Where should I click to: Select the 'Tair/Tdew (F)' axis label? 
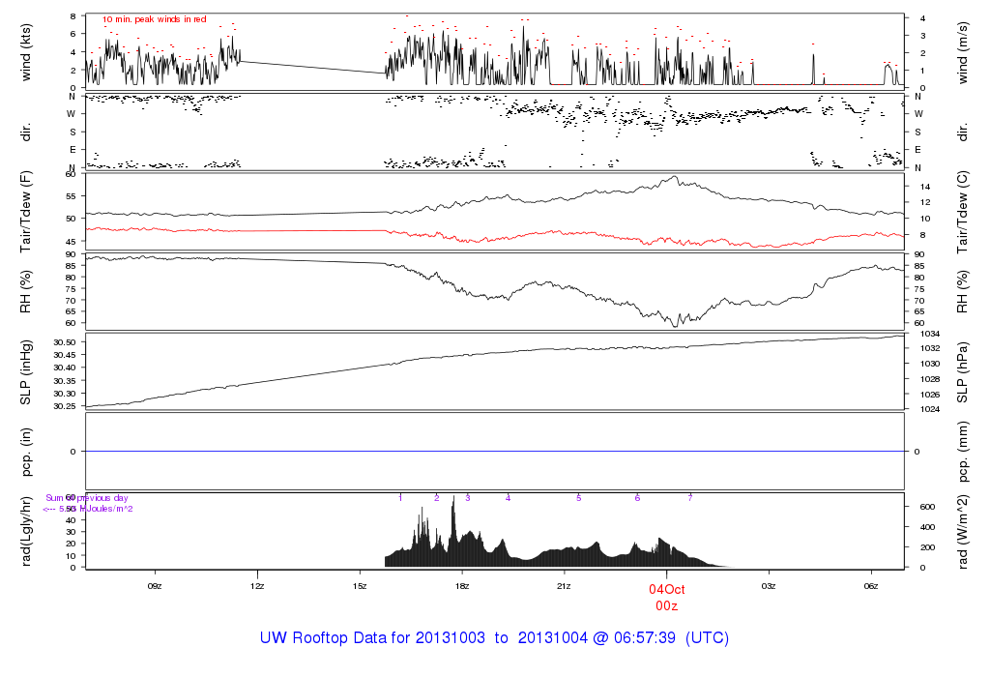click(x=26, y=212)
